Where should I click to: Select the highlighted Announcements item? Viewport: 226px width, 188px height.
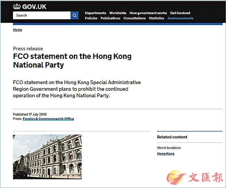(180, 18)
